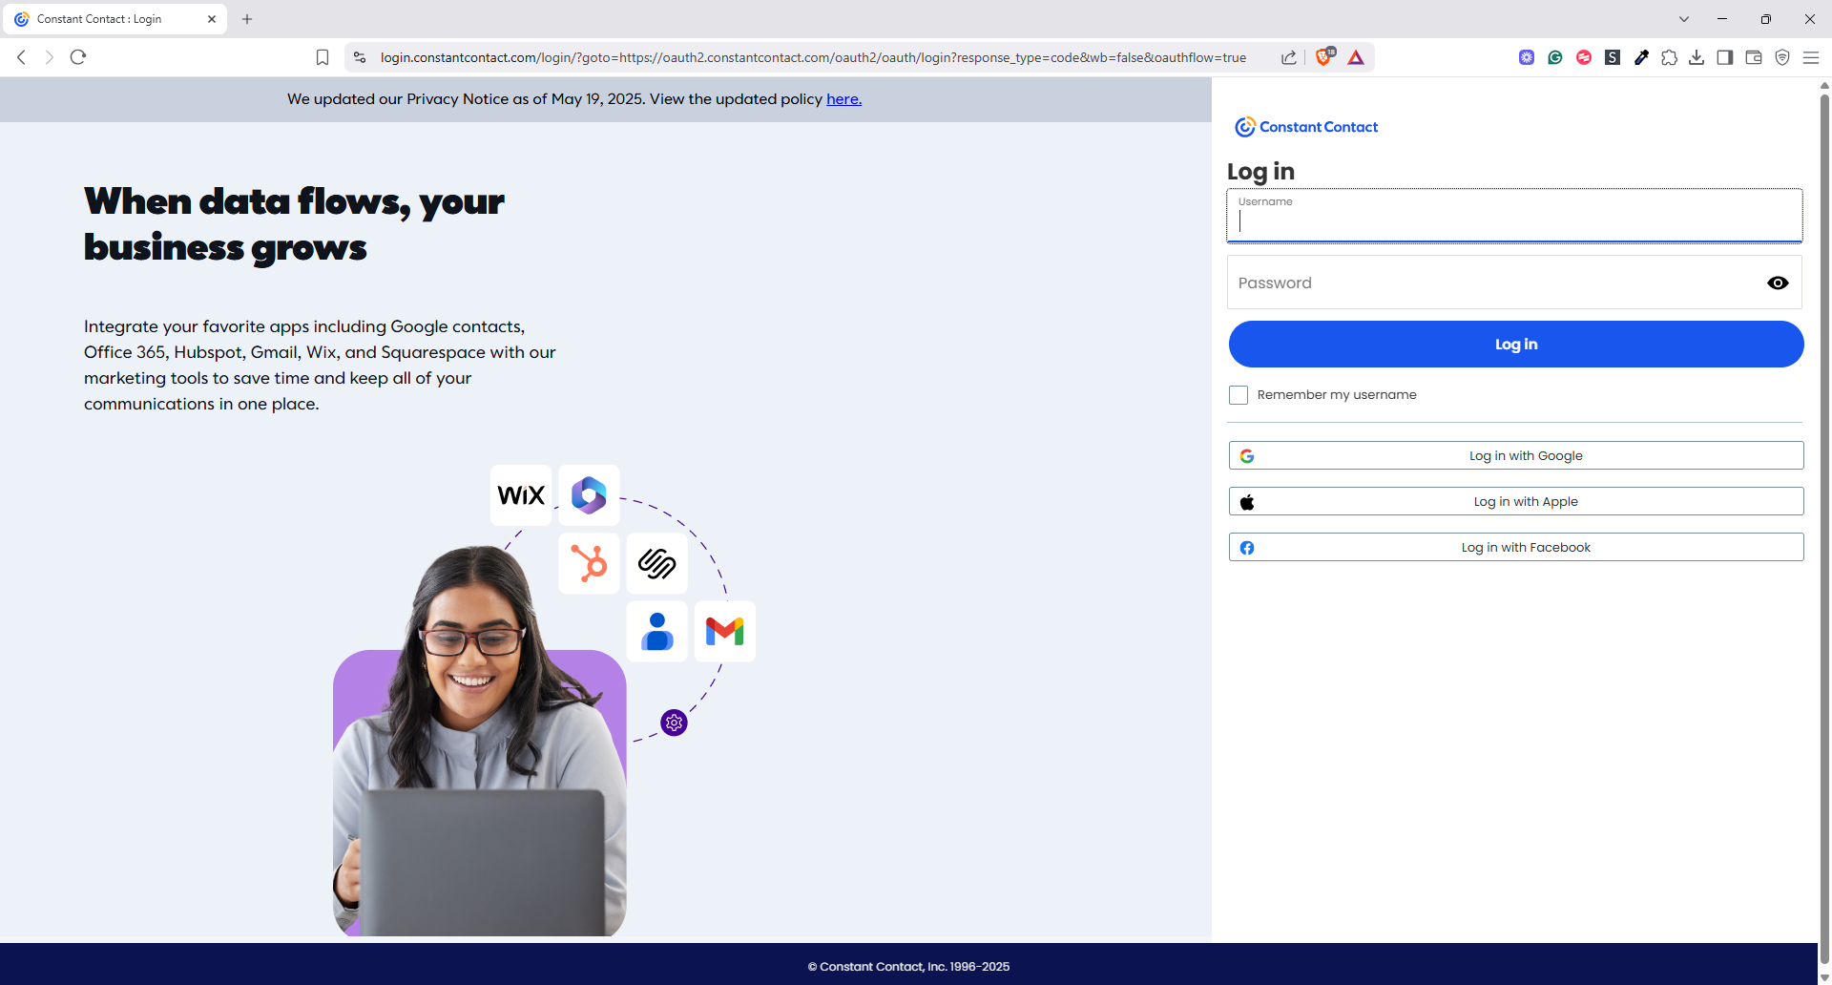Screen dimensions: 1832x985
Task: Click the Gmail integration icon tile
Action: (725, 631)
